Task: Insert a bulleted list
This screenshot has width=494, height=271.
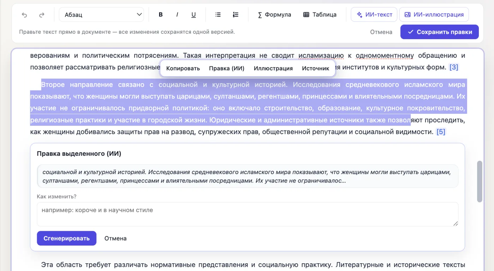Action: pos(218,15)
